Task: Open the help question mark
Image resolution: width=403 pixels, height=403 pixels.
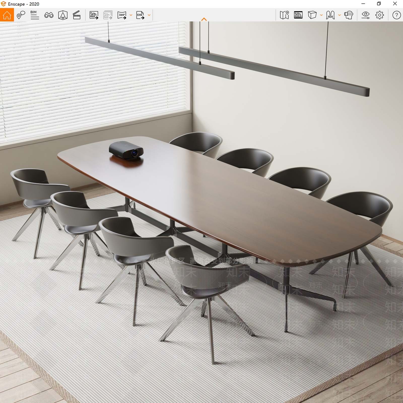Action: 396,15
